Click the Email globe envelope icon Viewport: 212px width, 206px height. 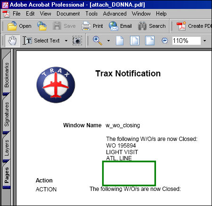pyautogui.click(x=113, y=26)
